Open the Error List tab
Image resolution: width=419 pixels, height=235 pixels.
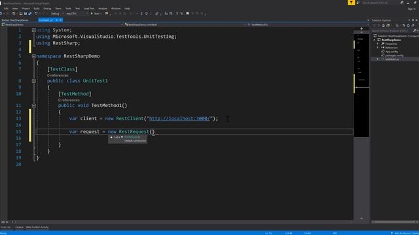click(x=6, y=227)
